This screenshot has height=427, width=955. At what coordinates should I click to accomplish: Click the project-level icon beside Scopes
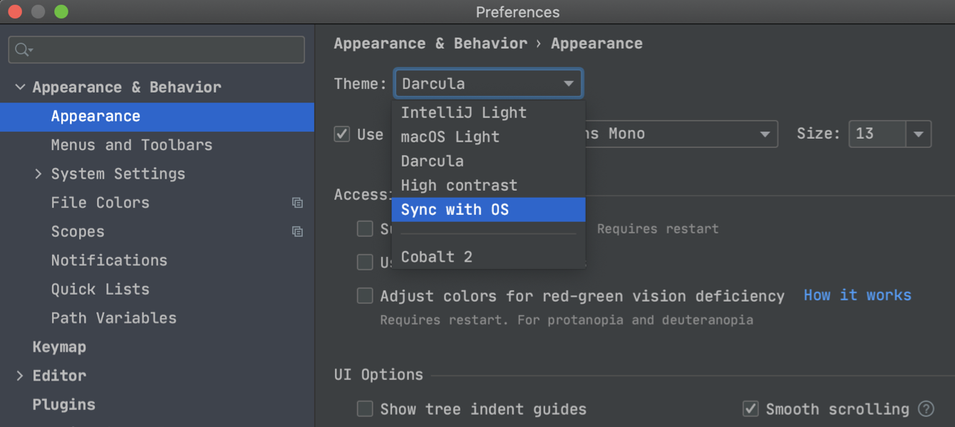tap(297, 231)
